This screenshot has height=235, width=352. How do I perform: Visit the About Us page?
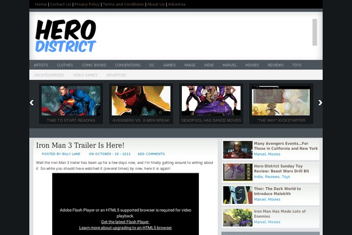pyautogui.click(x=156, y=4)
